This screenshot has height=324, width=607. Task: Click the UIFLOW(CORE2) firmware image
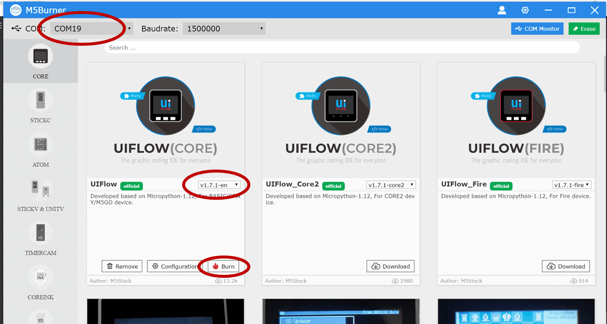[341, 120]
